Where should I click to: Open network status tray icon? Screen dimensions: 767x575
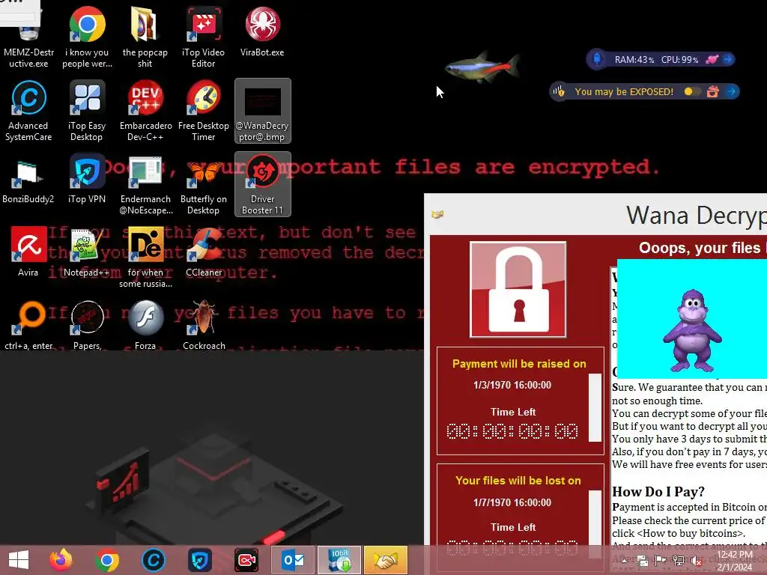679,561
